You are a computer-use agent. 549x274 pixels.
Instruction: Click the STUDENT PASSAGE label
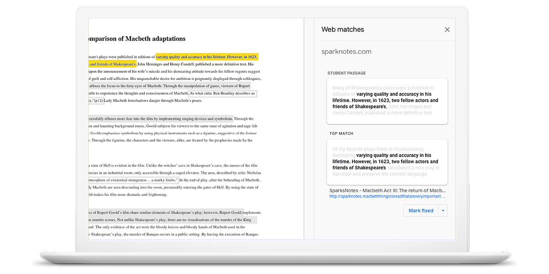click(346, 73)
